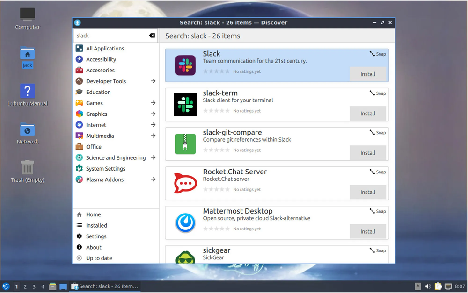Expand the Graphics category arrow
Image resolution: width=468 pixels, height=293 pixels.
[153, 114]
